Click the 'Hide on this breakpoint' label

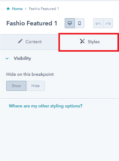[x=30, y=75]
